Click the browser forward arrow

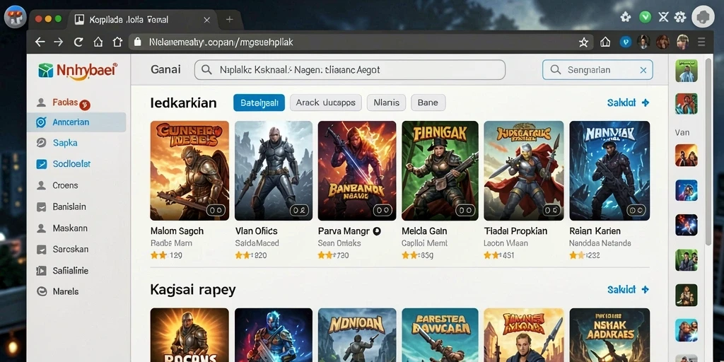[59, 42]
